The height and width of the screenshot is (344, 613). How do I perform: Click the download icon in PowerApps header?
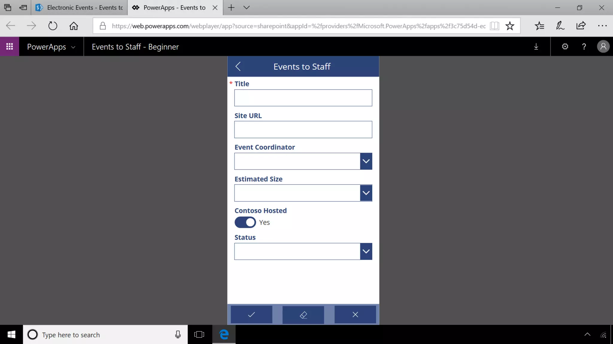tap(536, 47)
